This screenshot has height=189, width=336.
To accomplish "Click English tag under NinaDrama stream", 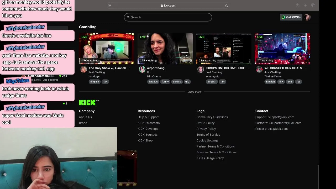I will point(153,82).
